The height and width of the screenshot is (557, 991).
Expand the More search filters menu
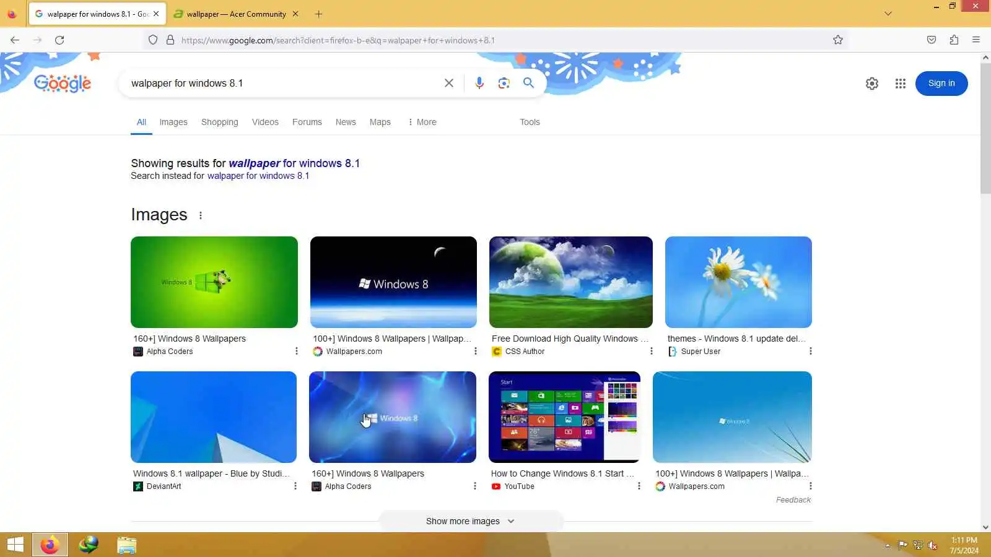coord(422,122)
